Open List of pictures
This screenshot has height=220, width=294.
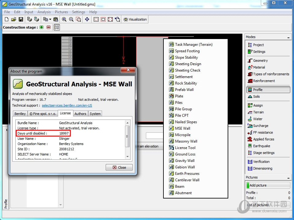(268, 205)
